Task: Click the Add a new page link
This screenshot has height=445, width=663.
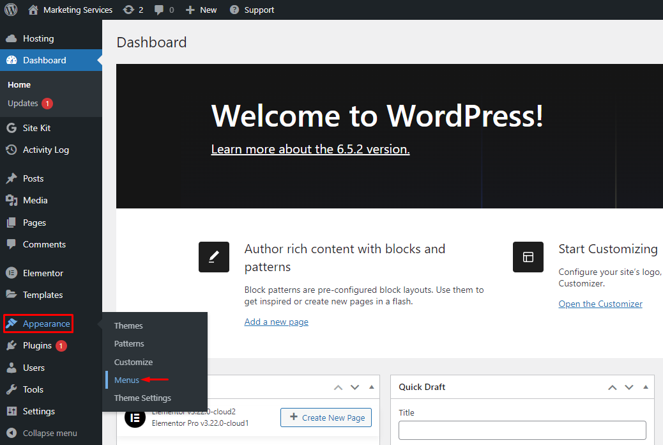Action: coord(276,322)
